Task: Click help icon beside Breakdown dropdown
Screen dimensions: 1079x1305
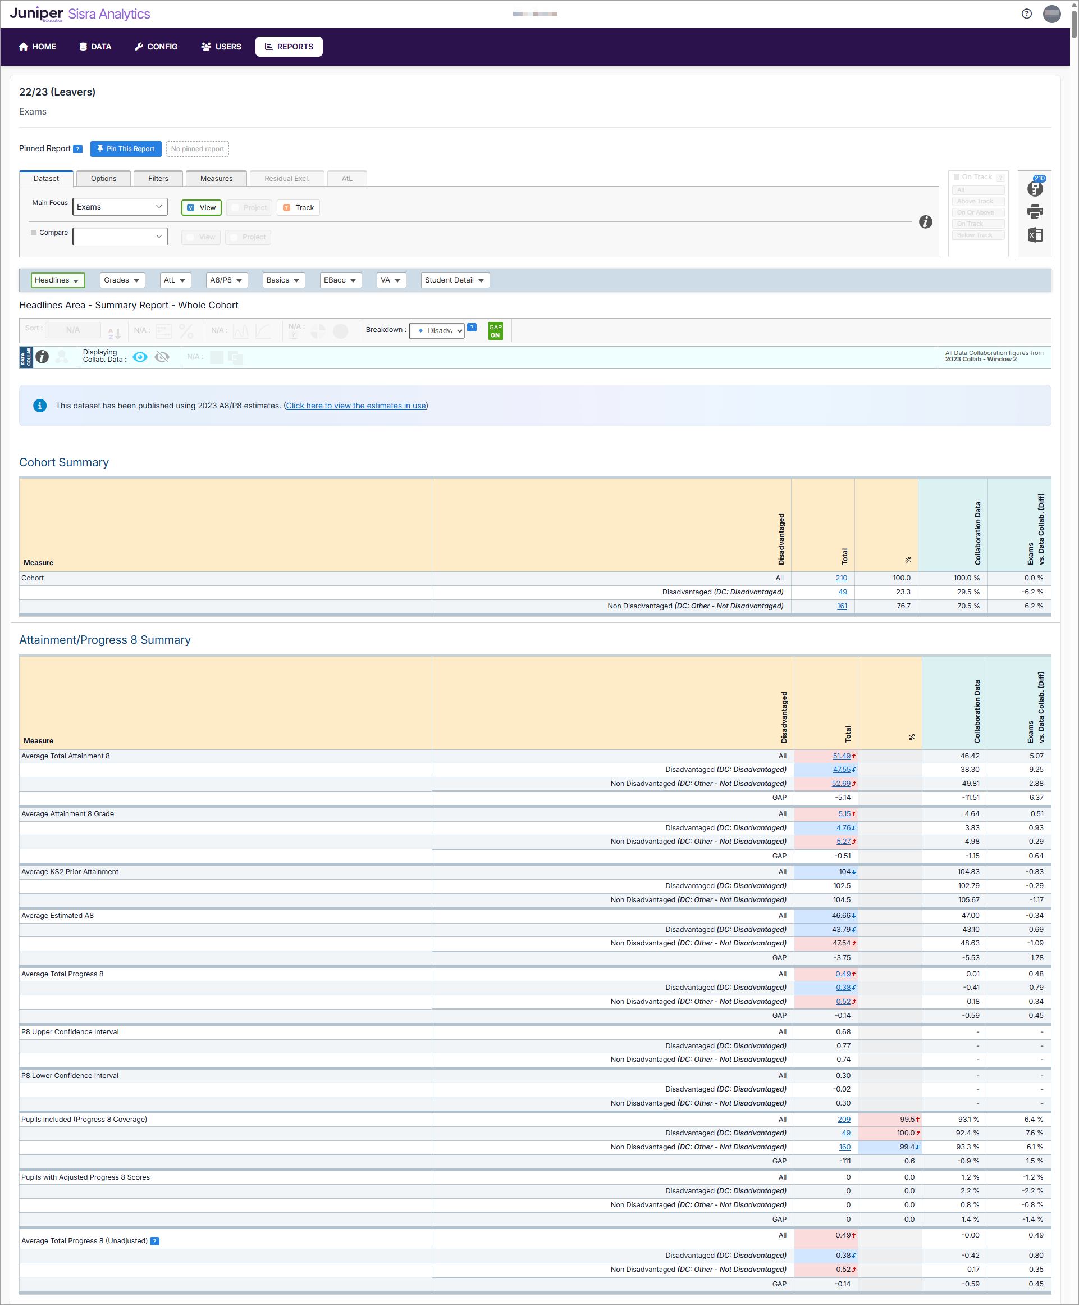Action: click(x=472, y=328)
